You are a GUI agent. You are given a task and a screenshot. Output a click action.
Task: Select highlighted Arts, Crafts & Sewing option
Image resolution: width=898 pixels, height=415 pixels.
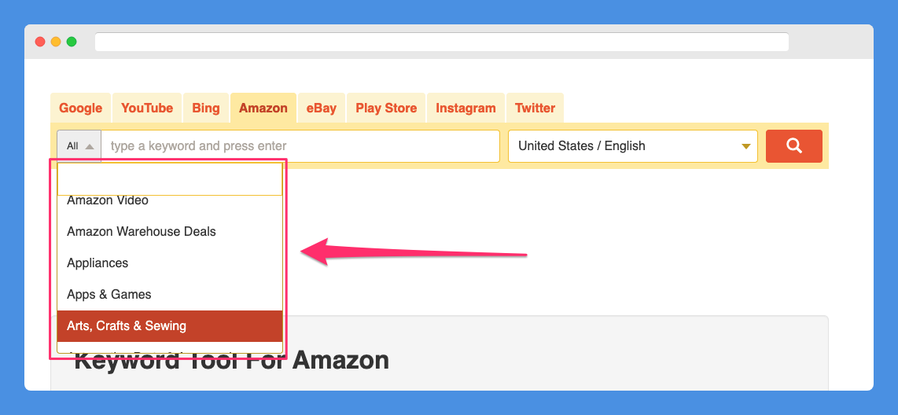pos(170,326)
